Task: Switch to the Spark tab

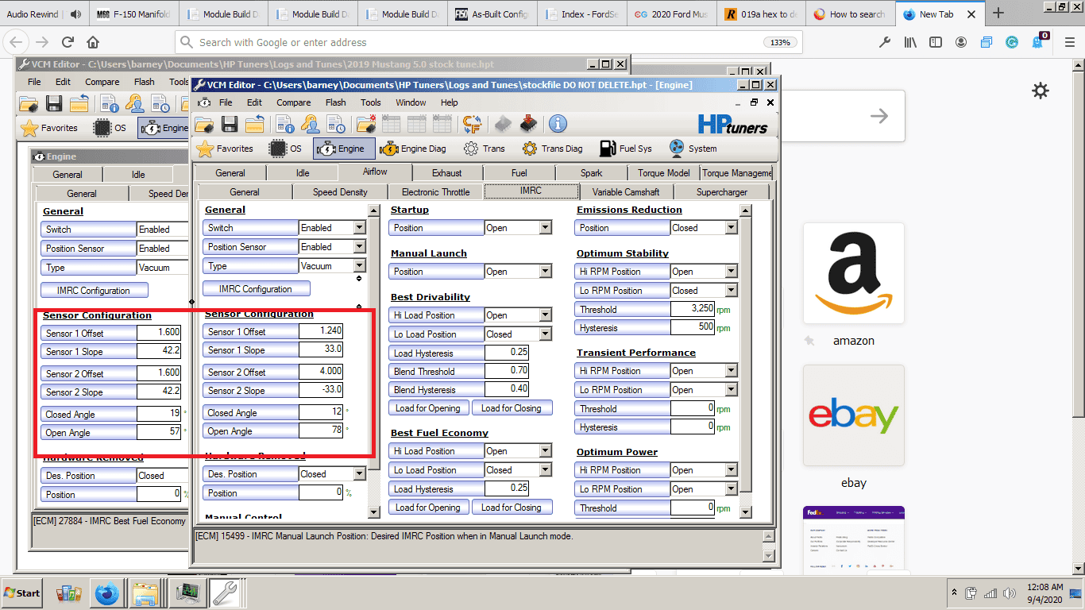Action: click(591, 172)
